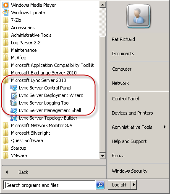Focus the Search programs and files box
This screenshot has width=170, height=194.
[49, 185]
